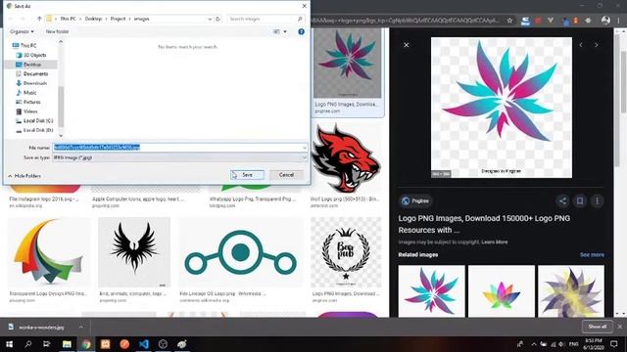Select 3D Objects in the navigation tree

[x=35, y=55]
